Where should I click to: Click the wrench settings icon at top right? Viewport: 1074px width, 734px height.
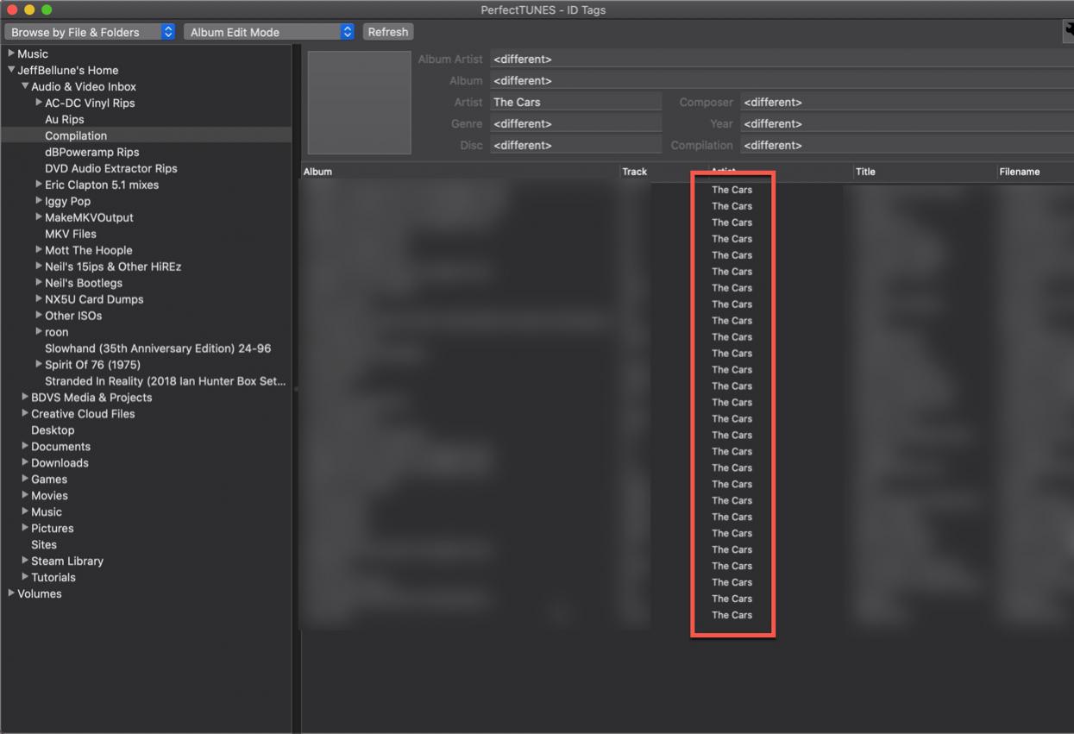1068,30
